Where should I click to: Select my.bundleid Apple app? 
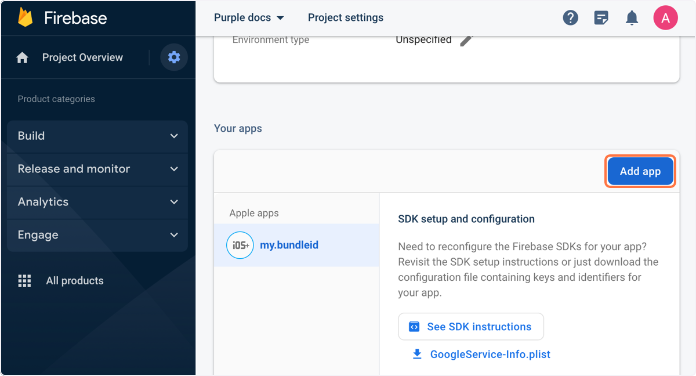click(296, 245)
